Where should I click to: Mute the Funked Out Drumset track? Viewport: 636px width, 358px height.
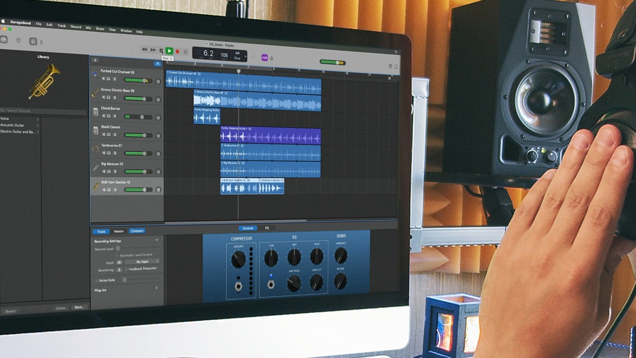pos(103,79)
